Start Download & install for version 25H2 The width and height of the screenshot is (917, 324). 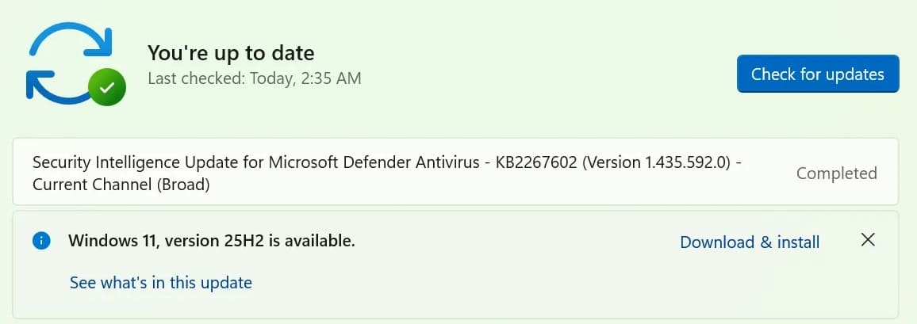(x=750, y=242)
